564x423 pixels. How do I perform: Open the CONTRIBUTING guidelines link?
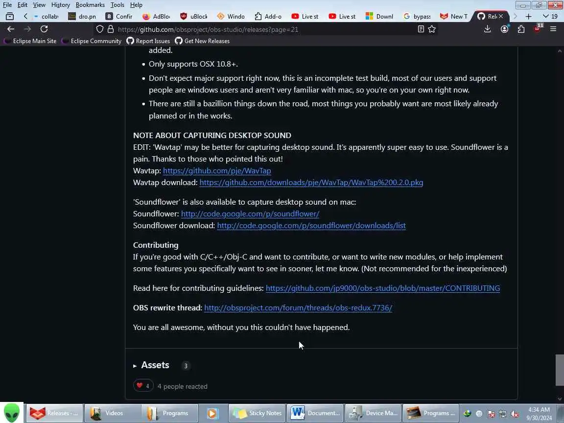383,288
